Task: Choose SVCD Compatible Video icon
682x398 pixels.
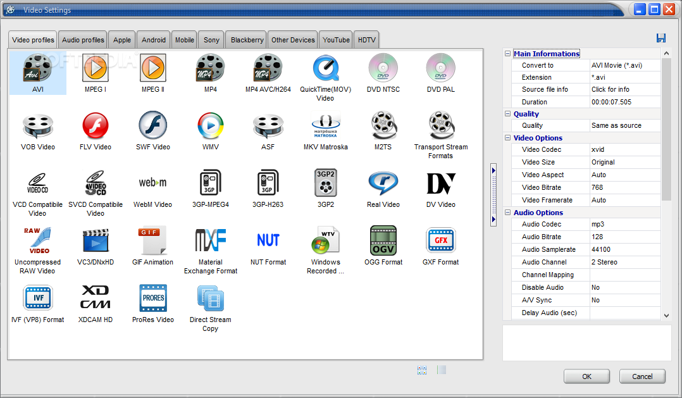Action: pyautogui.click(x=96, y=183)
